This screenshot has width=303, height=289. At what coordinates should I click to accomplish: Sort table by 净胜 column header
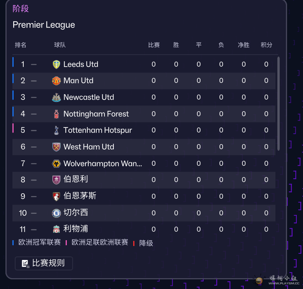pos(244,45)
